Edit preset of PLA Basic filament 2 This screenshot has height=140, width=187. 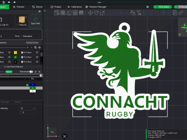tap(37, 52)
